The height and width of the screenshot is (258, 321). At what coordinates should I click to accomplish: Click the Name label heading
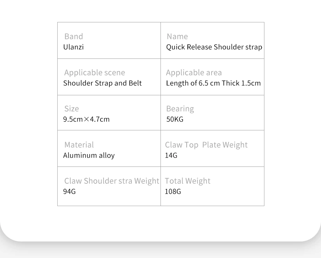point(177,36)
